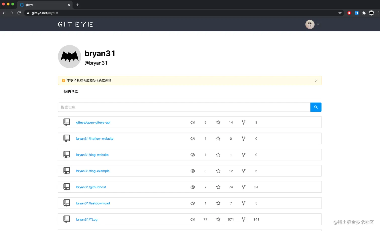Click repo icon of fastdownload row
The height and width of the screenshot is (231, 380).
[67, 203]
